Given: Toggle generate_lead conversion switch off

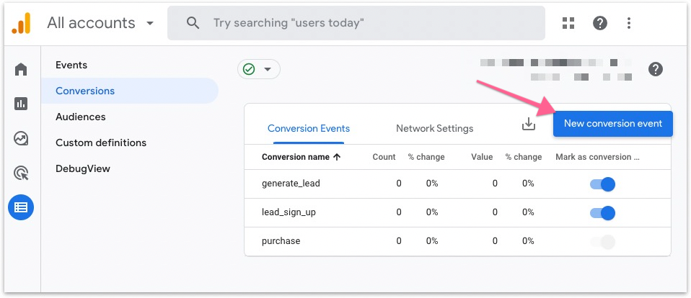Looking at the screenshot, I should (x=602, y=184).
